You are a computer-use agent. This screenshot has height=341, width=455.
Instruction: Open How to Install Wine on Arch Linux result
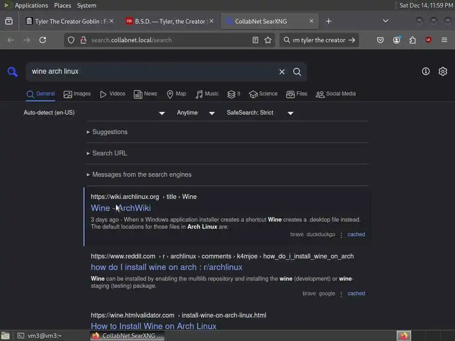(153, 326)
